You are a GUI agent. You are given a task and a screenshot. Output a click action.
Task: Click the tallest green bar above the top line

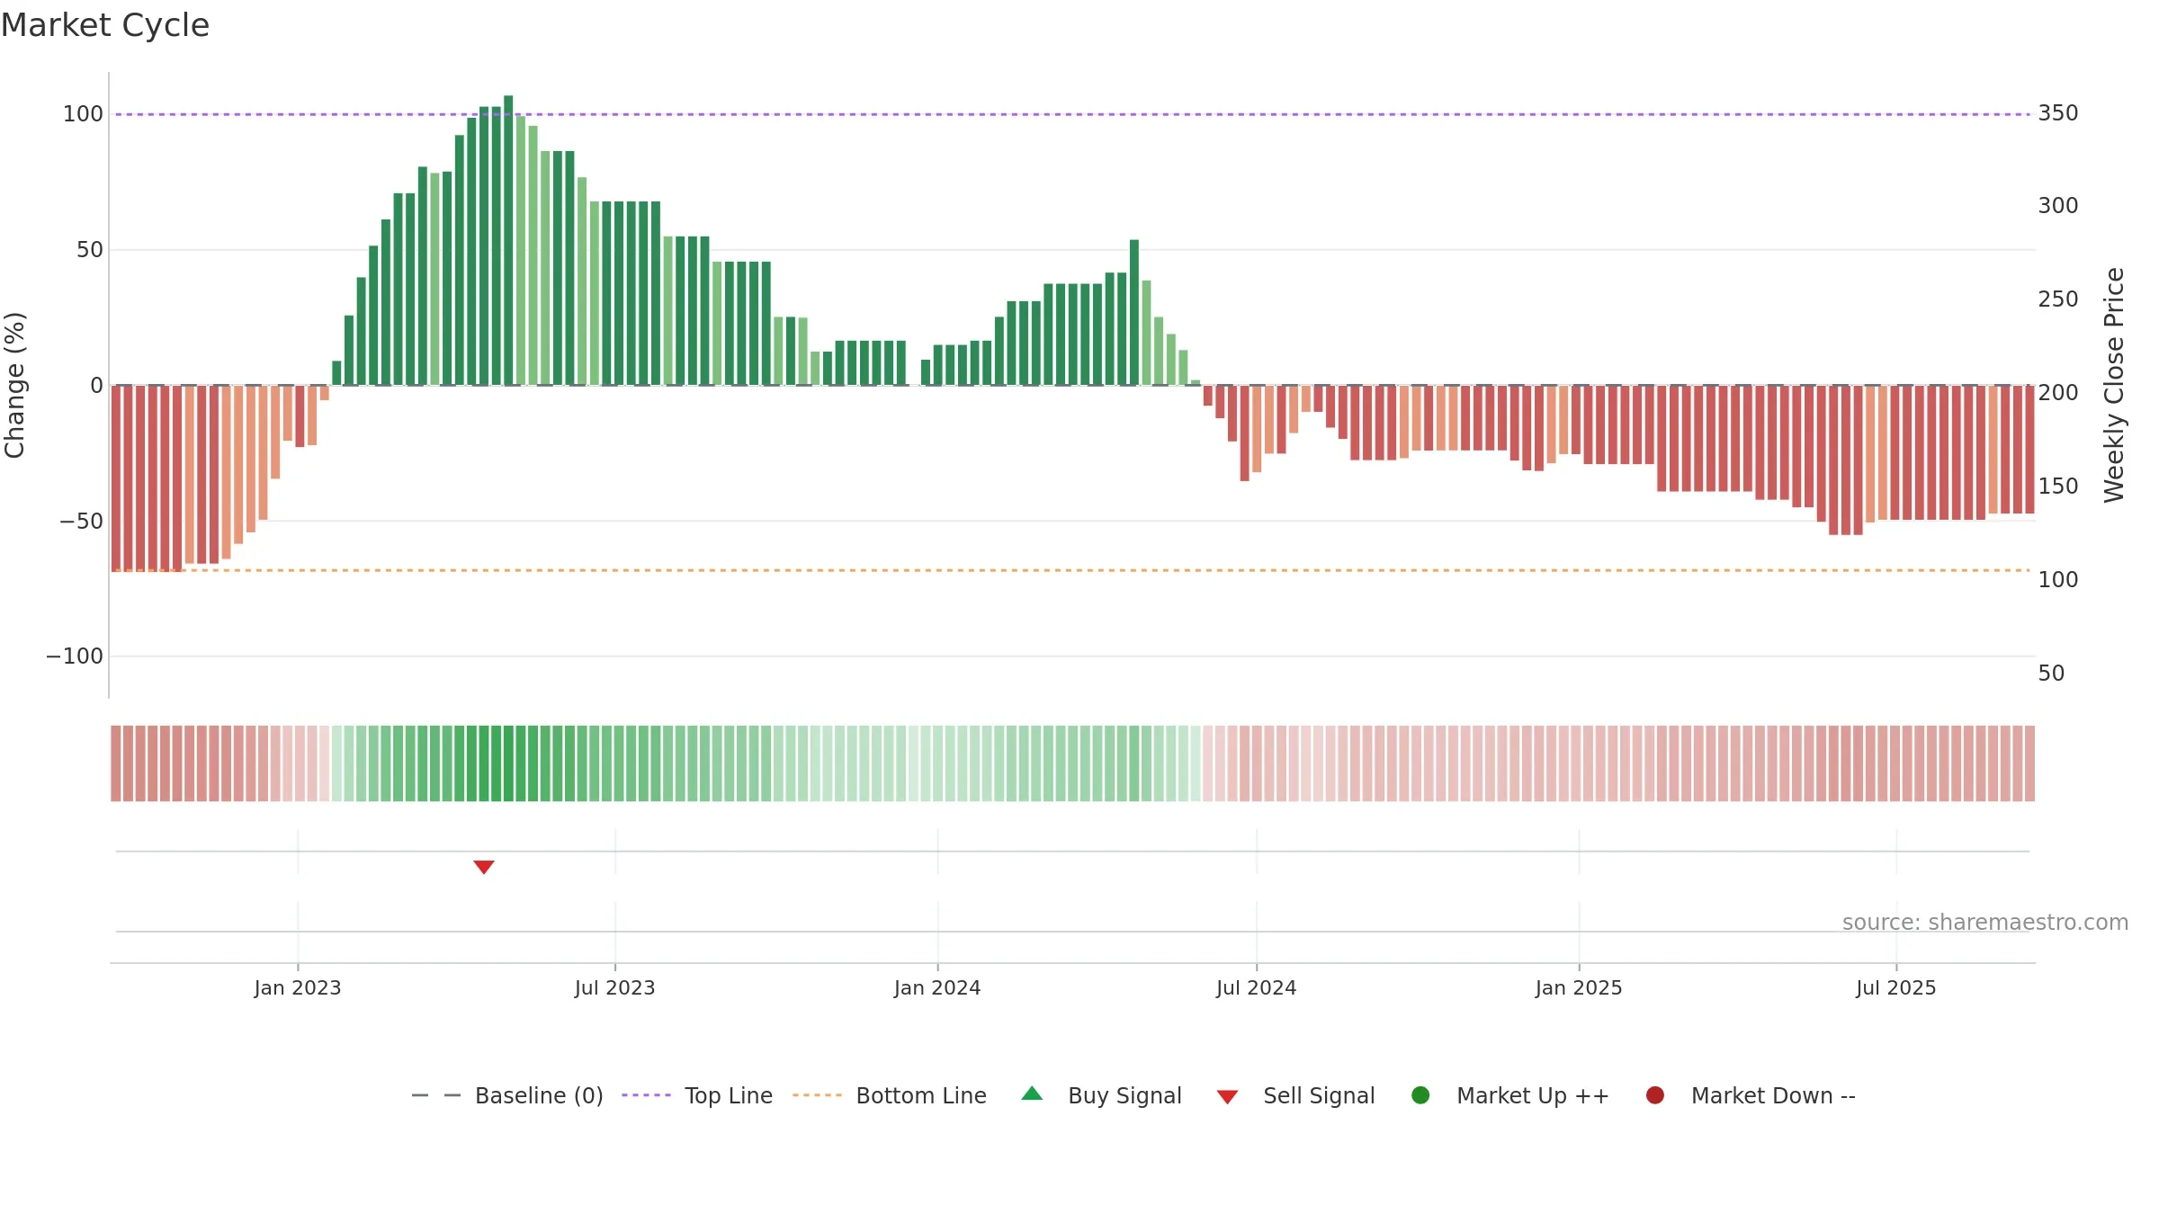[x=508, y=240]
